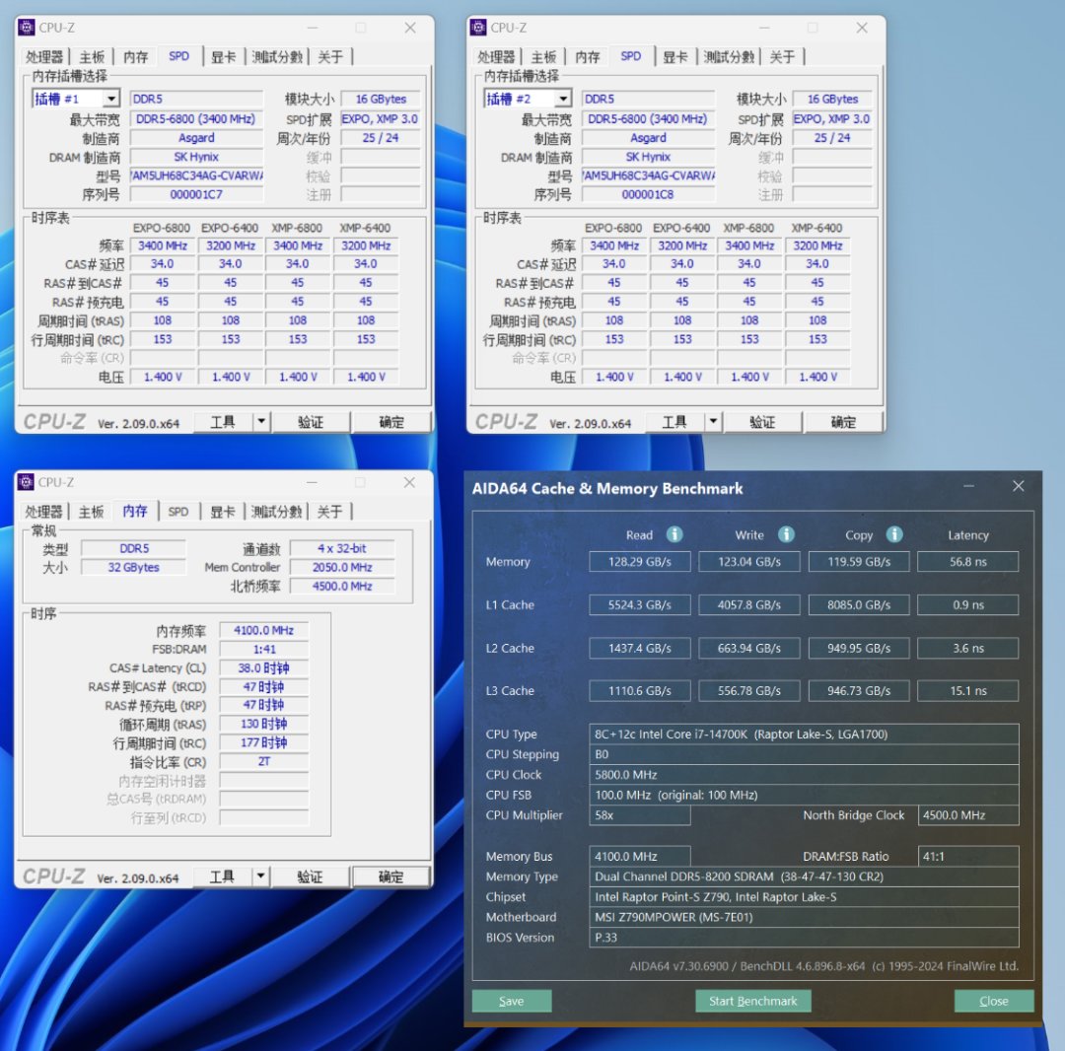
Task: Click 确定 button in memory CPU-Z window
Action: (x=390, y=876)
